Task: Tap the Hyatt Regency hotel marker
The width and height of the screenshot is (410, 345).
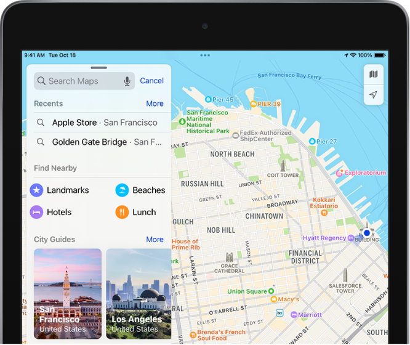Action: 351,238
